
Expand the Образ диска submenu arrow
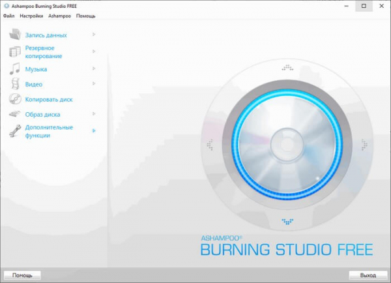click(x=94, y=114)
